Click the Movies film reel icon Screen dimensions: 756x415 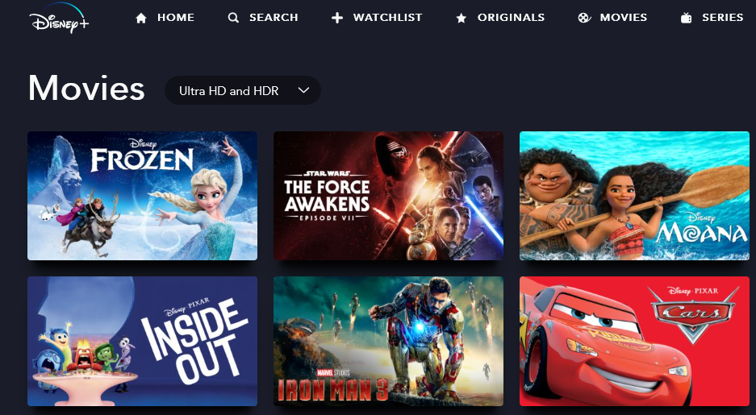coord(584,19)
